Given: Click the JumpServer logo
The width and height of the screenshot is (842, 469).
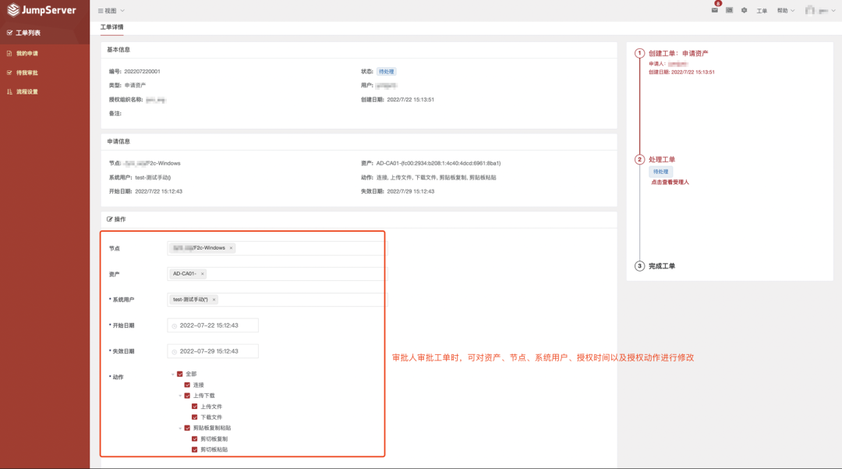Looking at the screenshot, I should coord(42,10).
